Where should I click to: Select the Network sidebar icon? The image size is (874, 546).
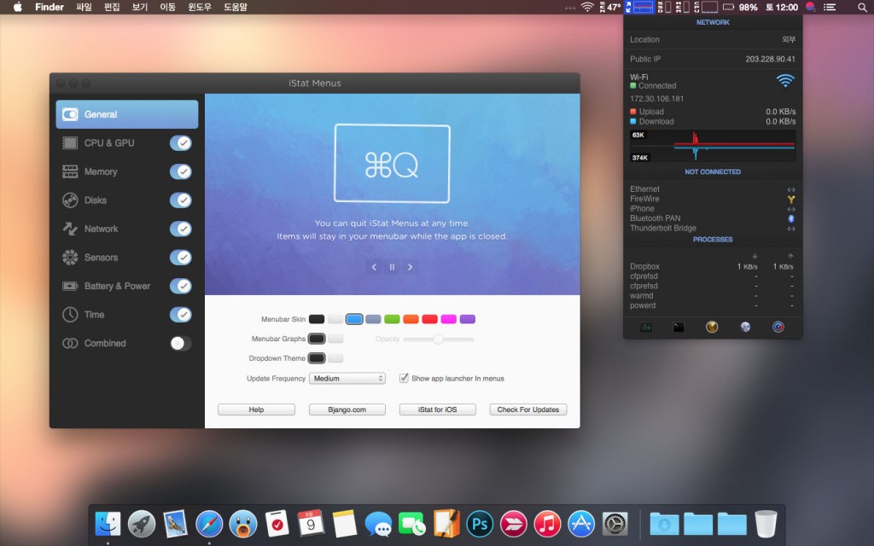point(70,229)
